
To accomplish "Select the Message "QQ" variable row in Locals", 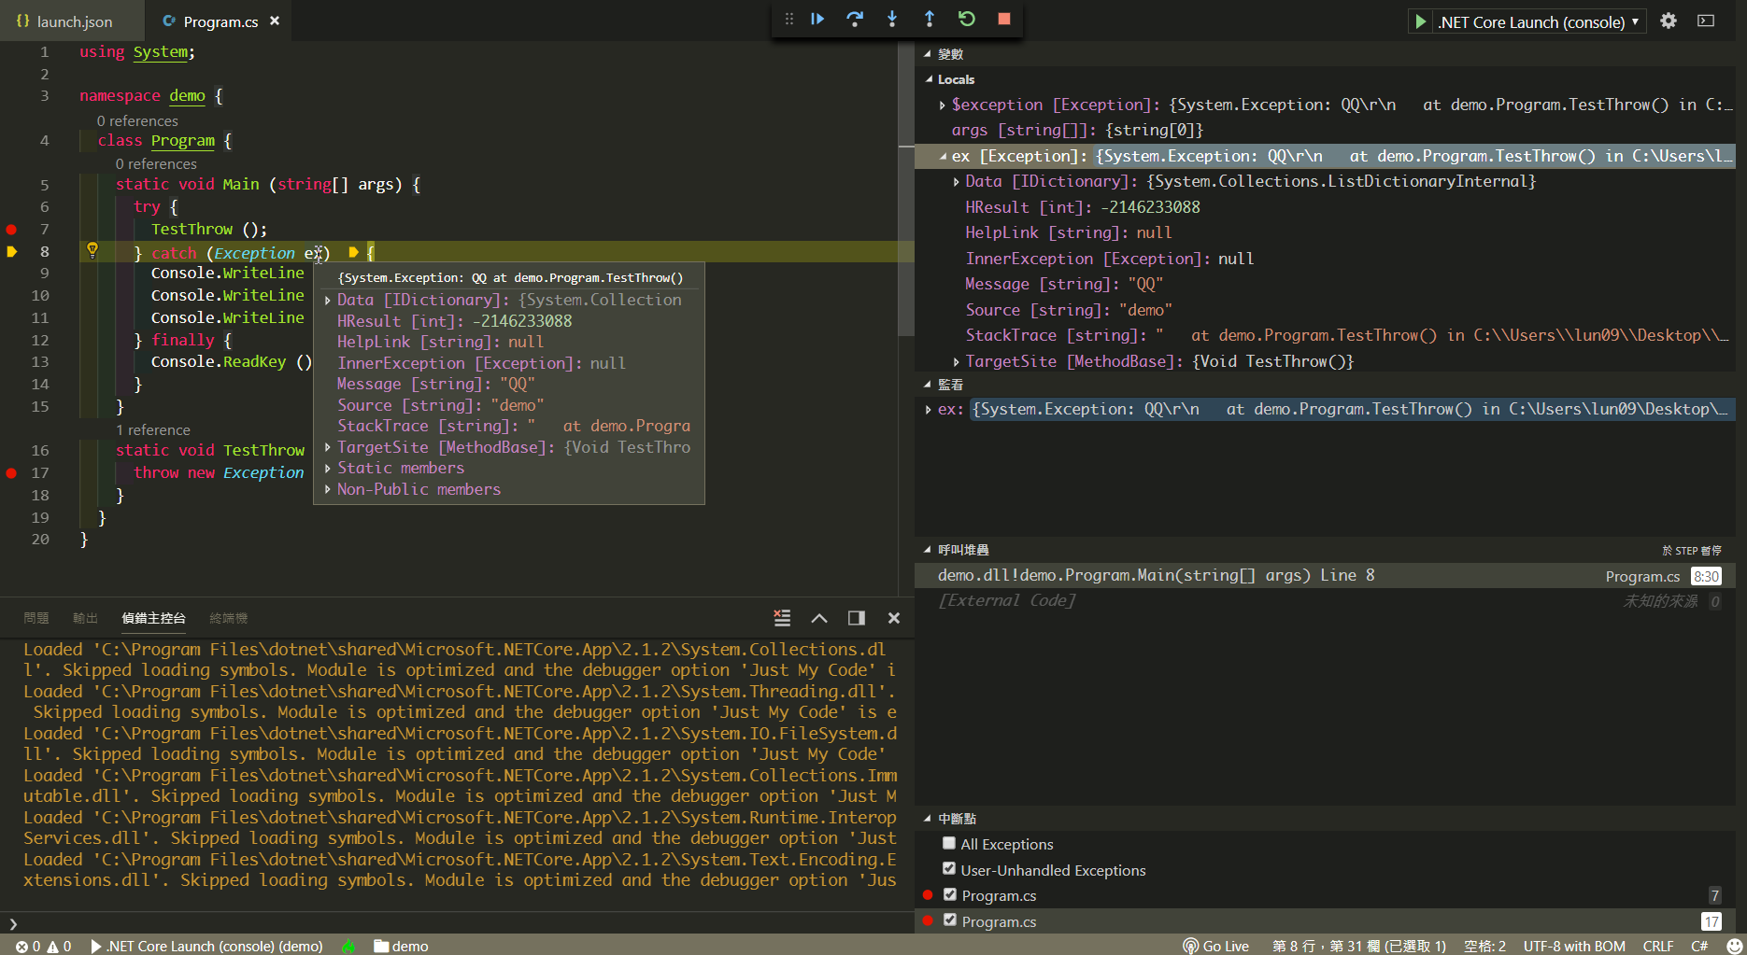I will click(x=1325, y=284).
